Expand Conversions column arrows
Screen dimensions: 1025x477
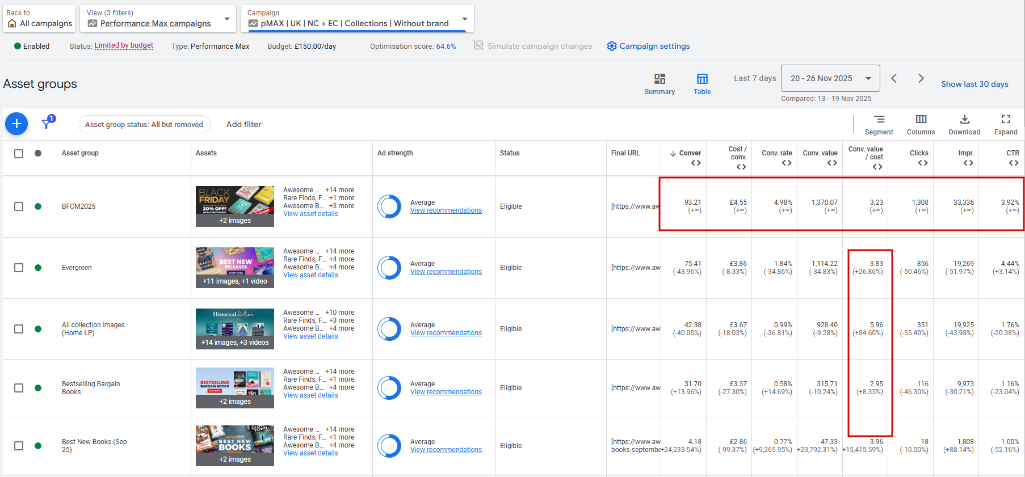pyautogui.click(x=696, y=163)
